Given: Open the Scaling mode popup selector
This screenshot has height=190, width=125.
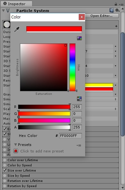Looking at the screenshot, I should pyautogui.click(x=102, y=109).
